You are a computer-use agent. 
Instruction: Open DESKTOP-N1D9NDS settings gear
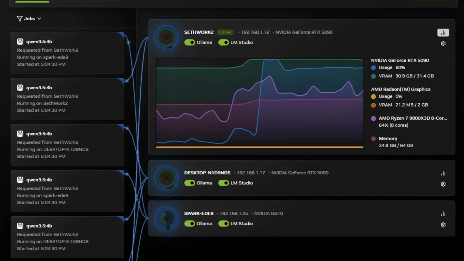[x=443, y=184]
